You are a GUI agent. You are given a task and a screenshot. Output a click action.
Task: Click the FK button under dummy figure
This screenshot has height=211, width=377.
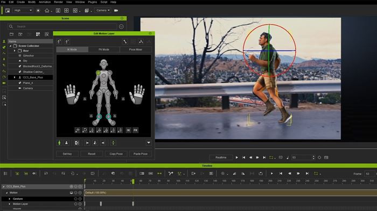[136, 130]
